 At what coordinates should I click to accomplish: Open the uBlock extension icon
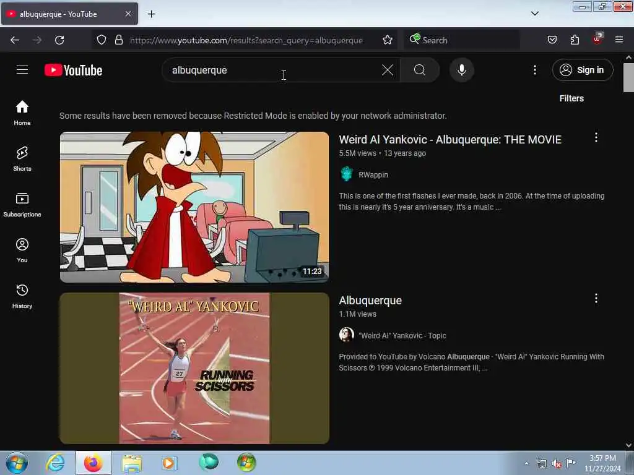597,39
